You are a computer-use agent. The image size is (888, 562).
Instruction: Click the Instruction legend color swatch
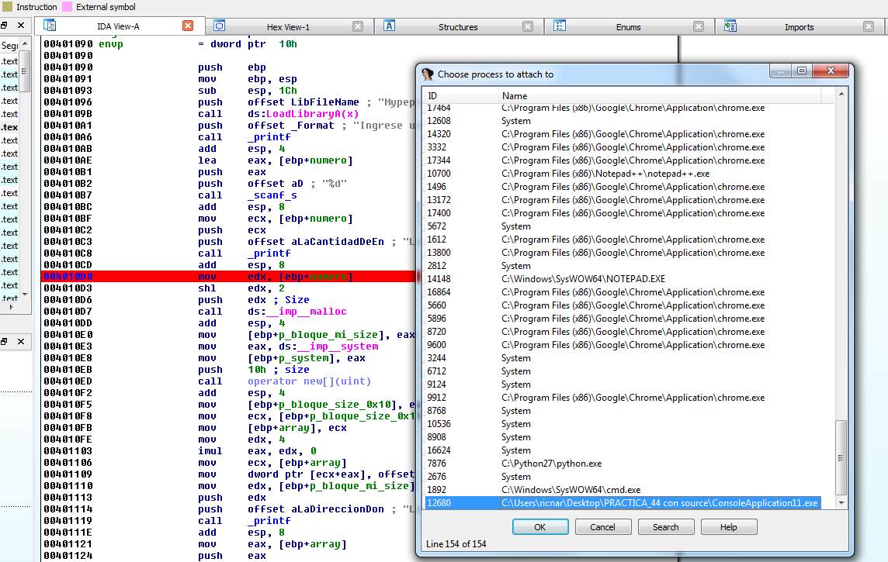(7, 7)
